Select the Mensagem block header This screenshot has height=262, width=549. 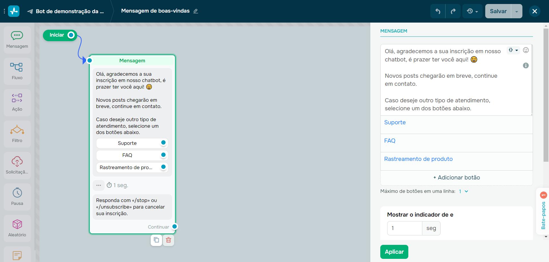132,60
